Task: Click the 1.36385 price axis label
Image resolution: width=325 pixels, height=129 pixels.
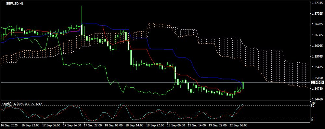Action: [317, 35]
